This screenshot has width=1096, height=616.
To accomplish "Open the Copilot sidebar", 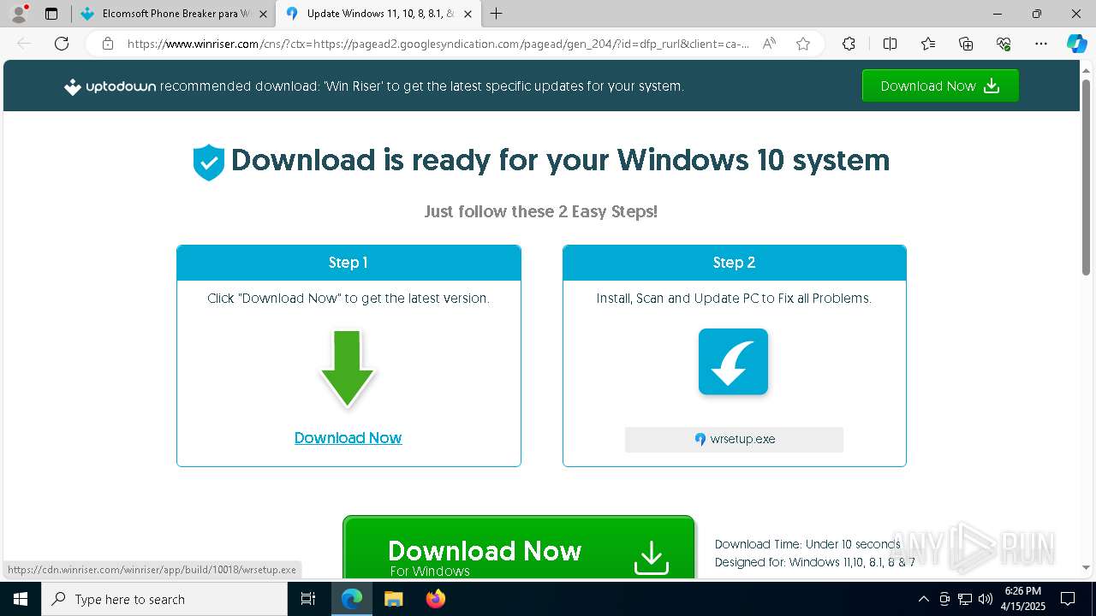I will [1076, 44].
